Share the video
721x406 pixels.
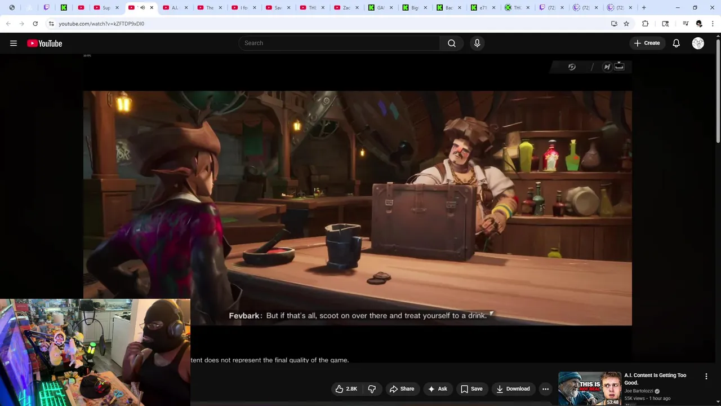point(402,389)
